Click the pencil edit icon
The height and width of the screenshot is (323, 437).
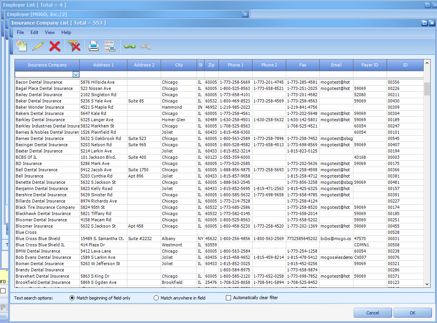[38, 46]
